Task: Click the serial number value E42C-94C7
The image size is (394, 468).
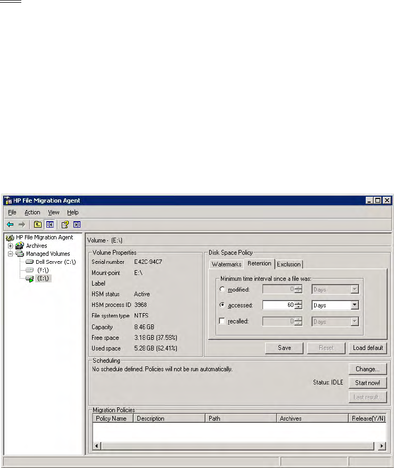Action: pyautogui.click(x=148, y=262)
